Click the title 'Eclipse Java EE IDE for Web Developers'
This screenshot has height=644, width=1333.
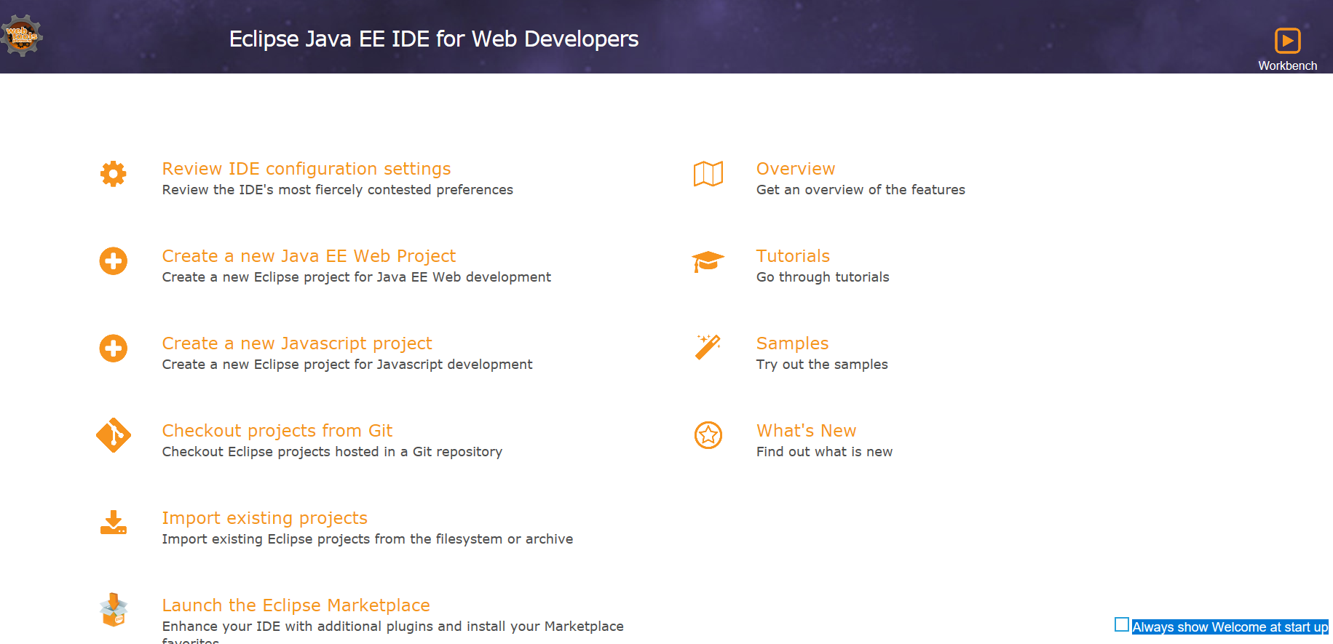(434, 39)
